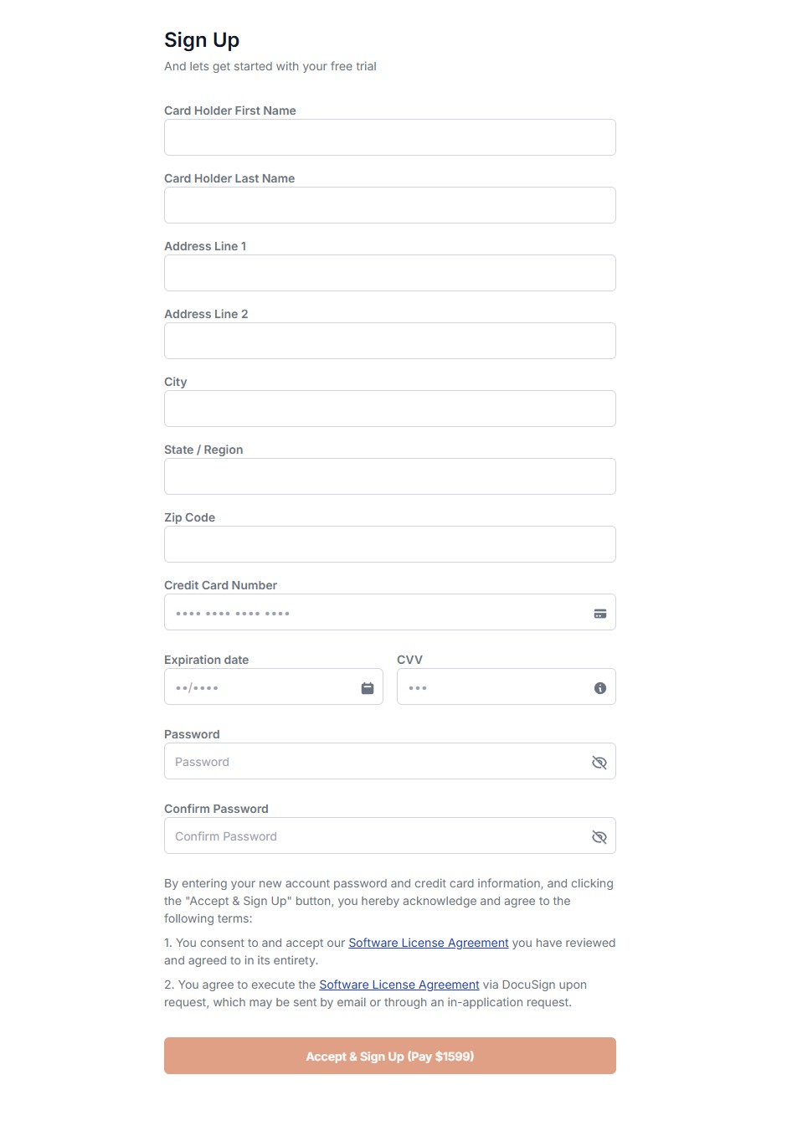Click the CVV info icon
787x1126 pixels.
click(x=600, y=688)
